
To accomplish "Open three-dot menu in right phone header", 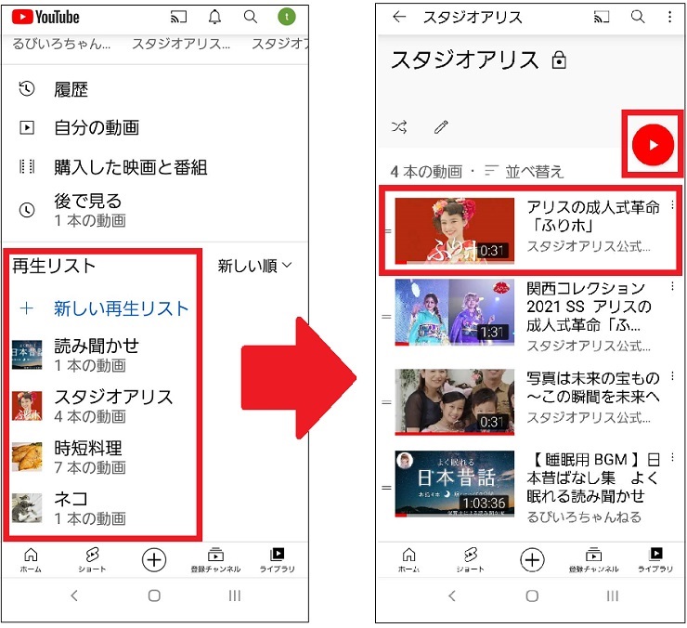I will pyautogui.click(x=669, y=17).
